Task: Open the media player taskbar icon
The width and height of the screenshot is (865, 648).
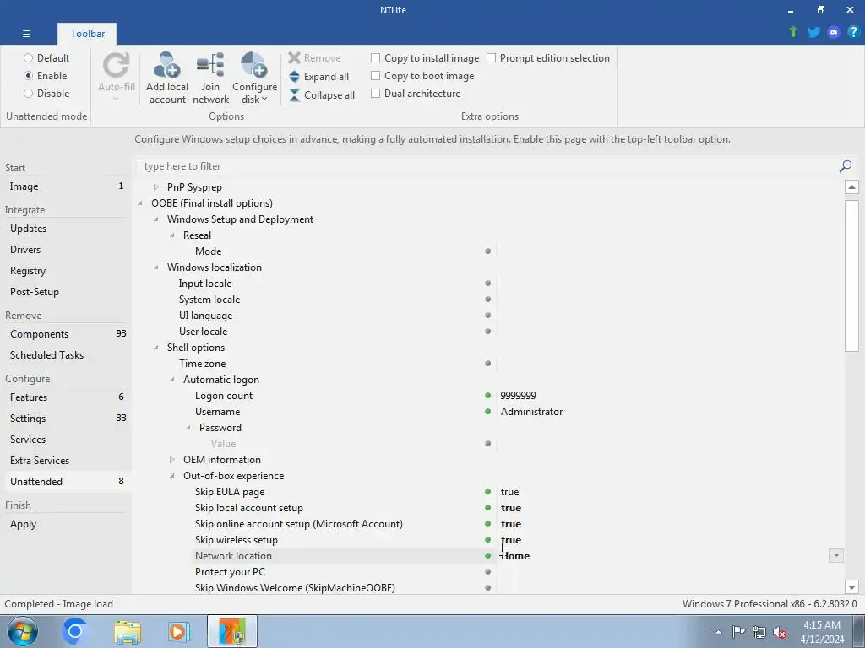Action: [x=178, y=631]
